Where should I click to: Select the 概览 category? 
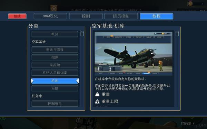tap(55, 34)
